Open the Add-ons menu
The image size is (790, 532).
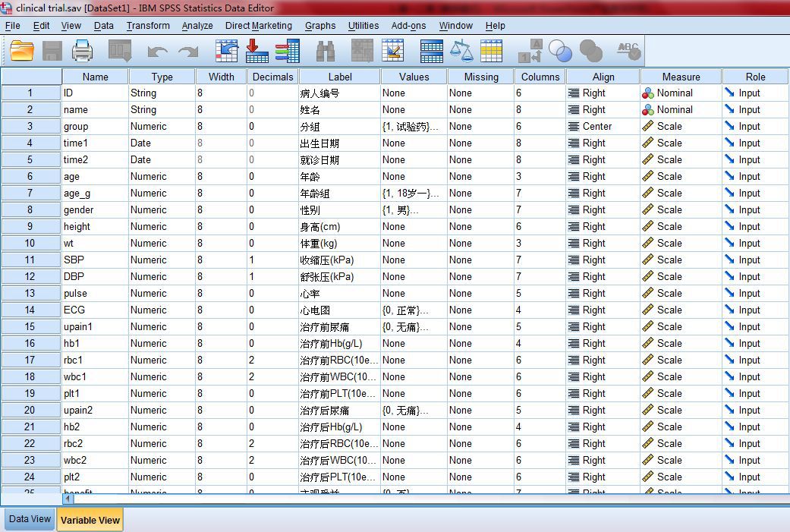(x=408, y=26)
